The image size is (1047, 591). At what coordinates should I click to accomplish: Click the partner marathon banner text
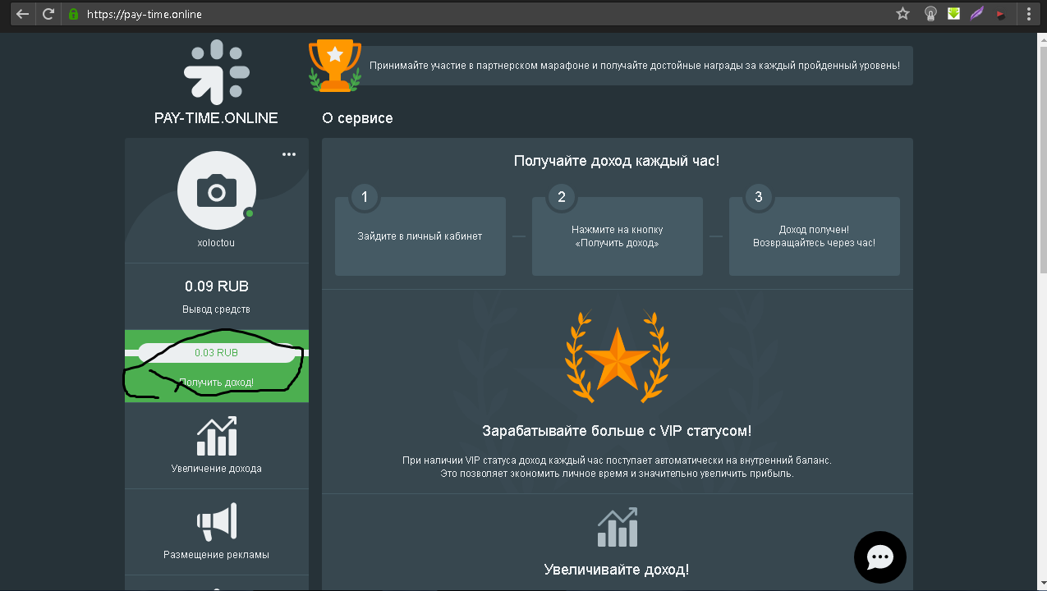[634, 66]
